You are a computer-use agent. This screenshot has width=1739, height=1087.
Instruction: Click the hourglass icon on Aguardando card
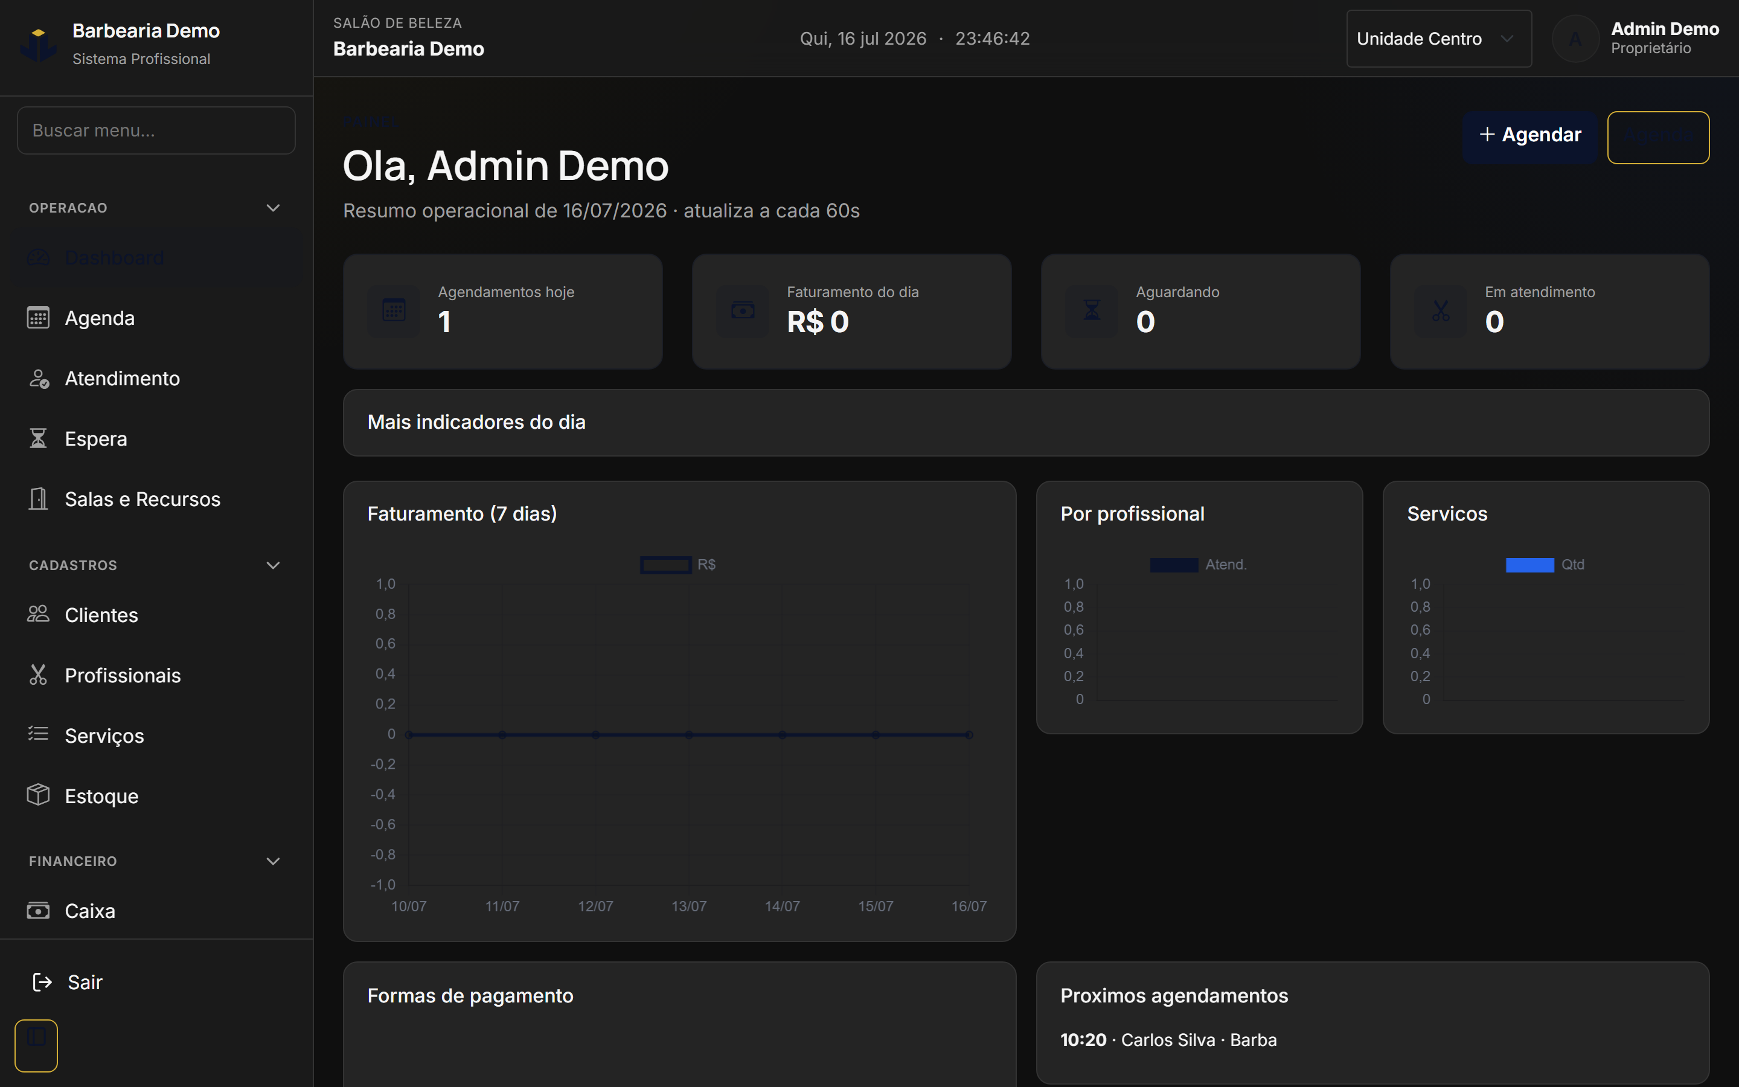(1092, 310)
